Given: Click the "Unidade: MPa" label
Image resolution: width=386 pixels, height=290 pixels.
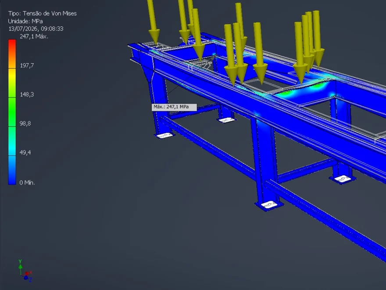Looking at the screenshot, I should click(25, 21).
